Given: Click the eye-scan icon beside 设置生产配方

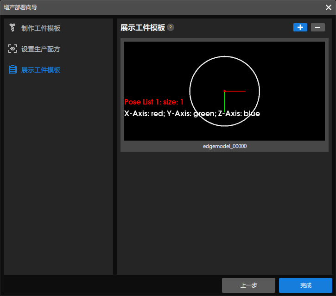Looking at the screenshot, I should coord(13,49).
